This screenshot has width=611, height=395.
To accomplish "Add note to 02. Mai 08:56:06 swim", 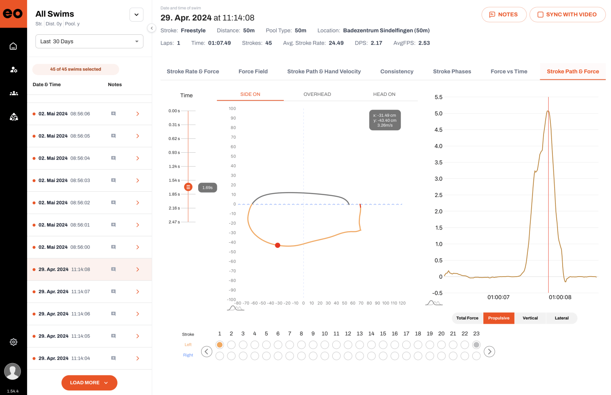I will [x=113, y=114].
